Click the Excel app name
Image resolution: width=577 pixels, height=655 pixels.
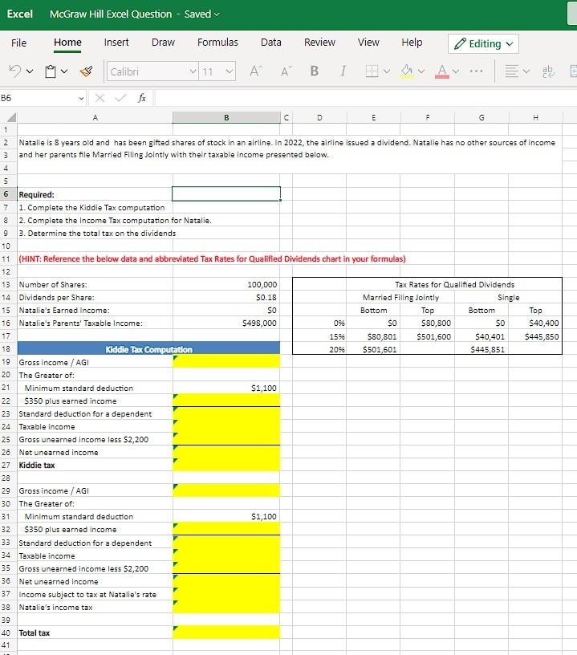click(x=19, y=14)
